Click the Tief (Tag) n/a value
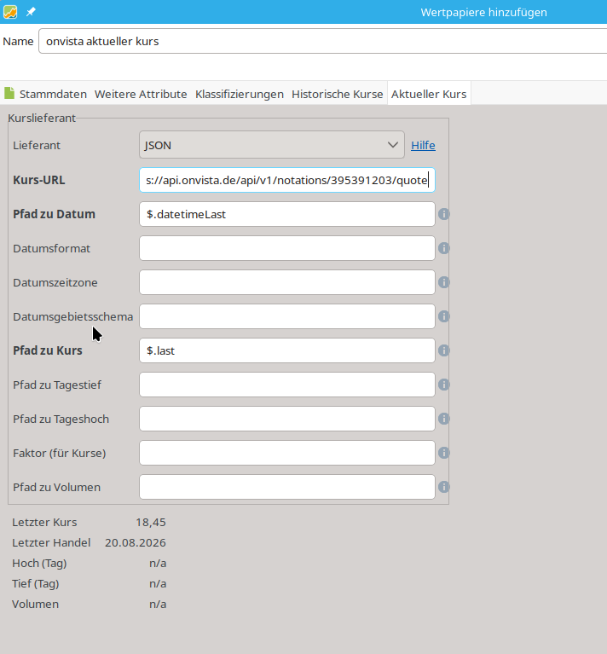Image resolution: width=607 pixels, height=654 pixels. point(158,583)
